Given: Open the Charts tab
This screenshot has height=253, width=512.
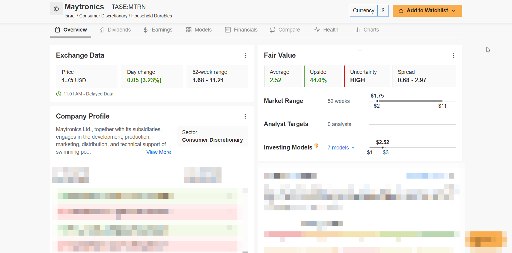Looking at the screenshot, I should point(367,30).
